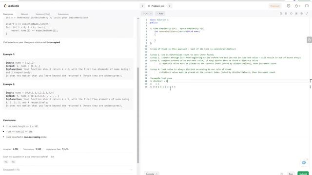312x175 pixels.
Task: Click line 22 'distinct =' in editor
Action: pyautogui.click(x=158, y=81)
